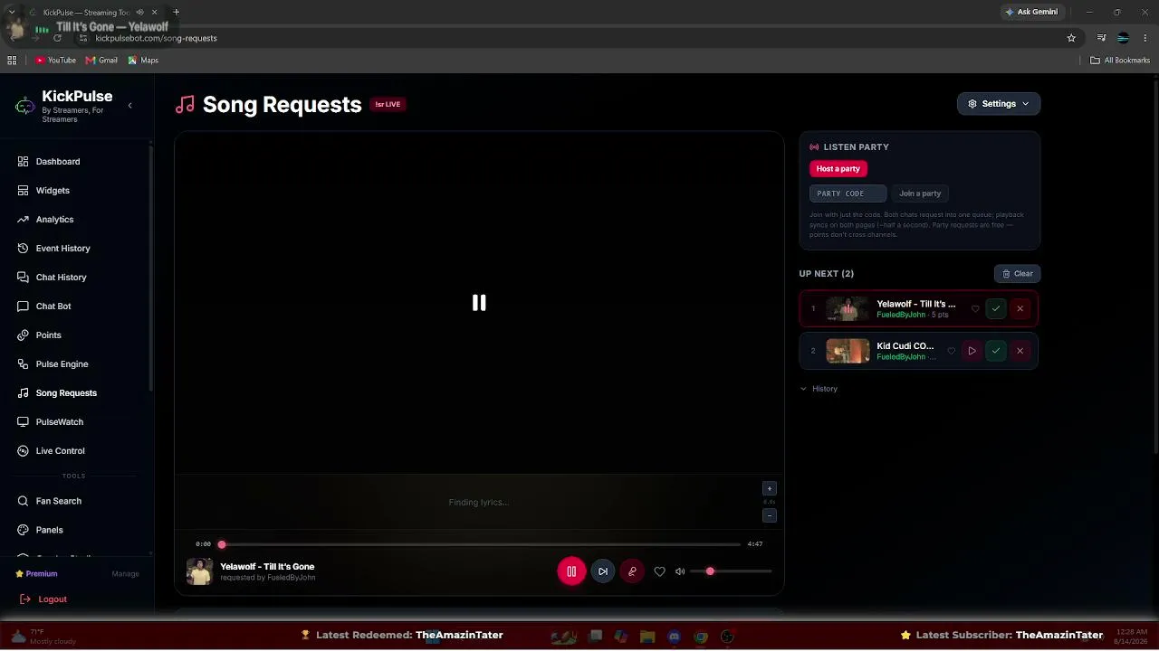Close the KickPulse browser tab
The height and width of the screenshot is (651, 1159).
154,12
